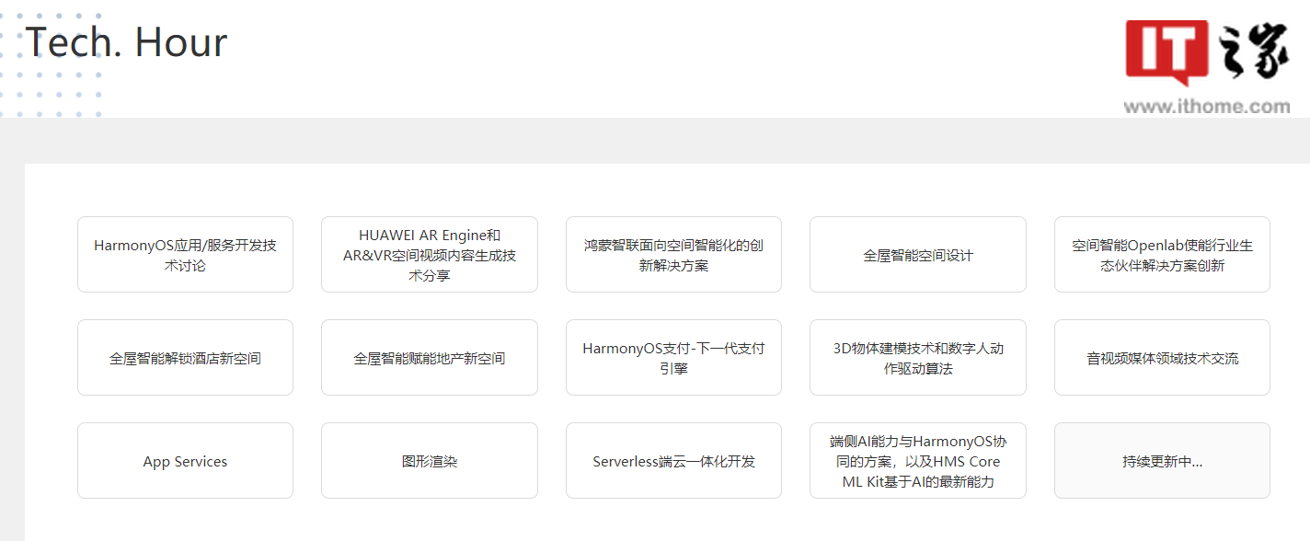Select HUAWEI AR Engine和AR&VR空间视频 card
The width and height of the screenshot is (1310, 541).
point(430,255)
